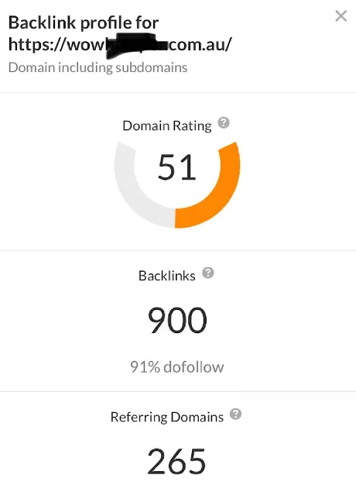Screen dimensions: 356x492
Task: Click the Backlinks label text
Action: 167,276
